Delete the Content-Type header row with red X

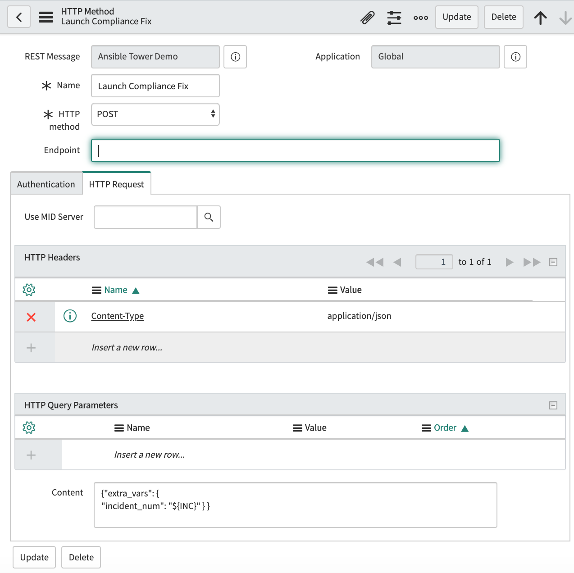31,317
